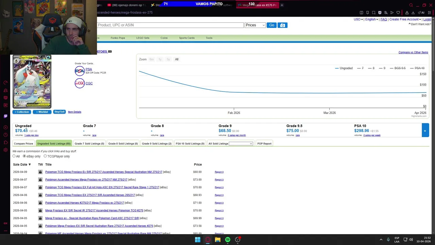Toggle the Ungraded series in chart legend

pyautogui.click(x=344, y=68)
